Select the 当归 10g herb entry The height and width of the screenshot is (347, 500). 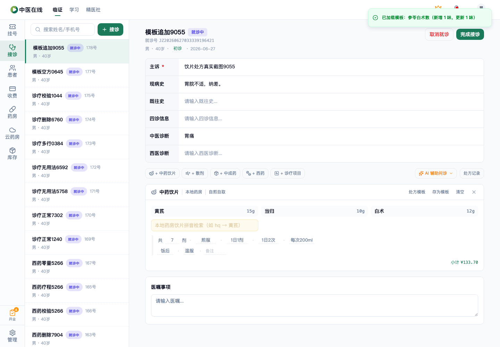tap(315, 211)
